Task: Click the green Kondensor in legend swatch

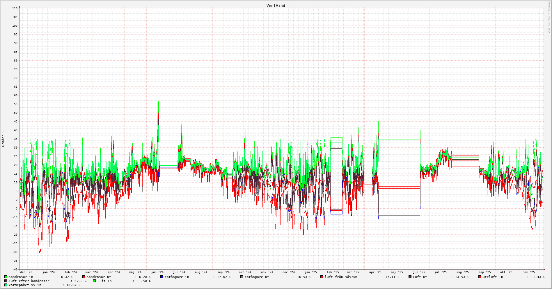Action: tap(6, 277)
